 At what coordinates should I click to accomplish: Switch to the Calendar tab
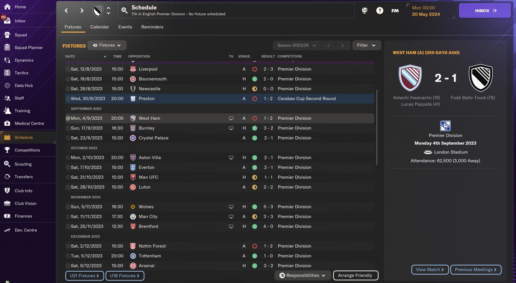tap(100, 27)
